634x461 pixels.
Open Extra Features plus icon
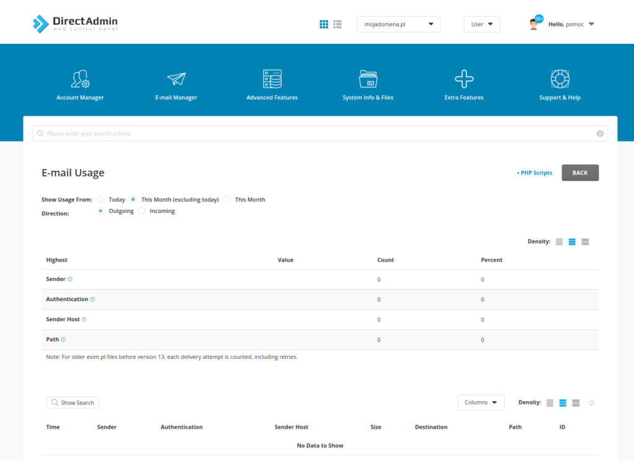pos(464,79)
